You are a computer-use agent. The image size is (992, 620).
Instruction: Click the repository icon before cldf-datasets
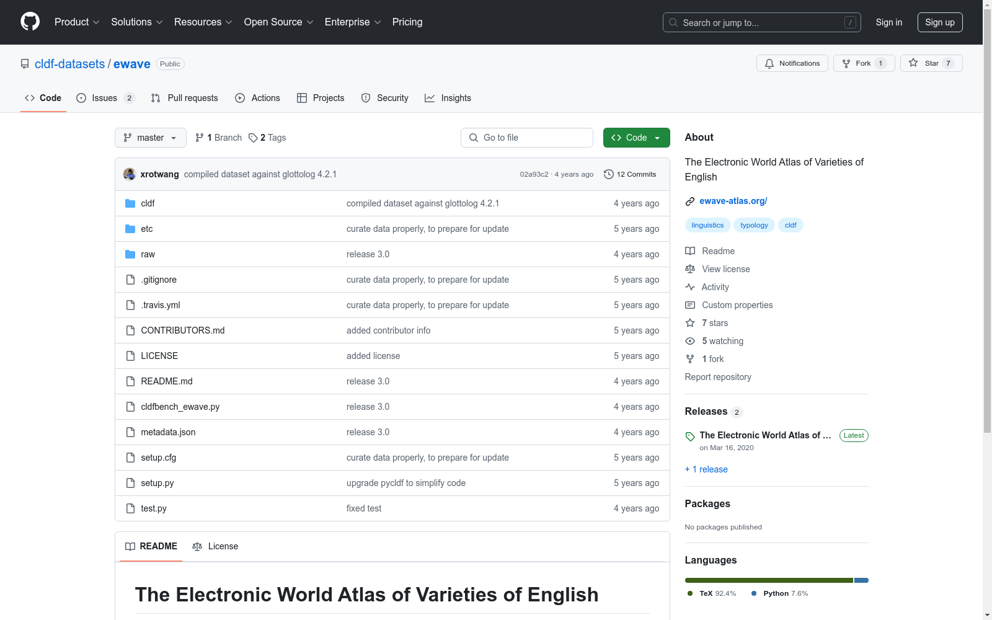point(25,64)
